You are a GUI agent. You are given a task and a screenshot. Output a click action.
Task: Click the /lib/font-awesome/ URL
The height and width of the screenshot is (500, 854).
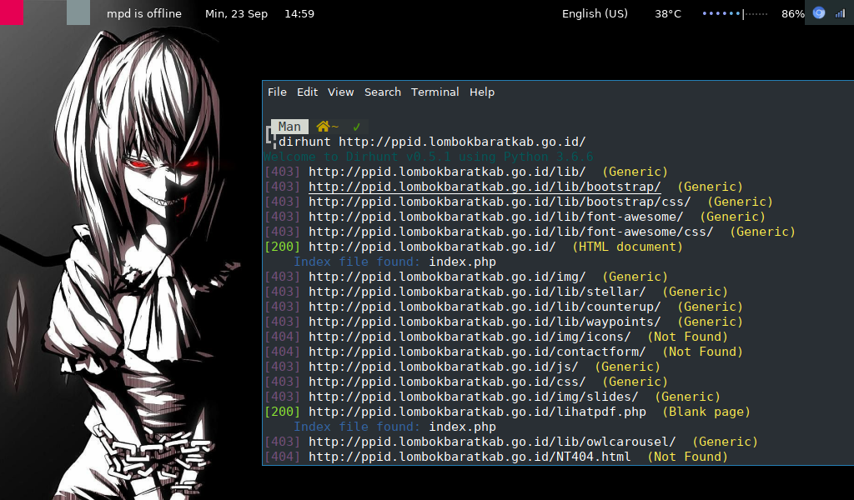[495, 217]
